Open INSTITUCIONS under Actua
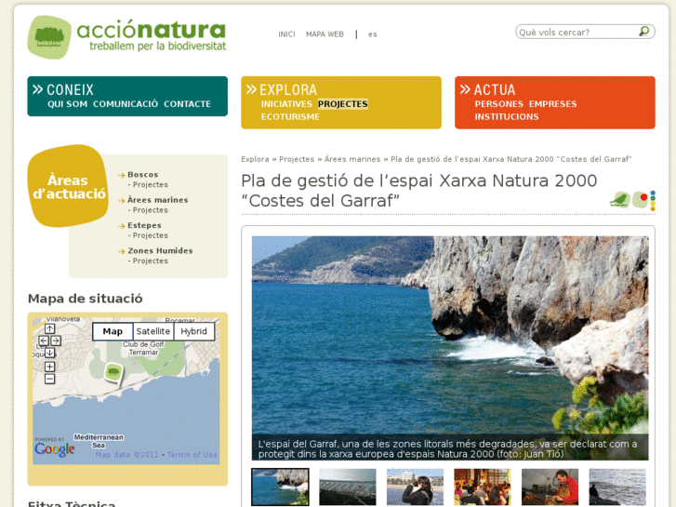The width and height of the screenshot is (676, 507). (x=507, y=116)
